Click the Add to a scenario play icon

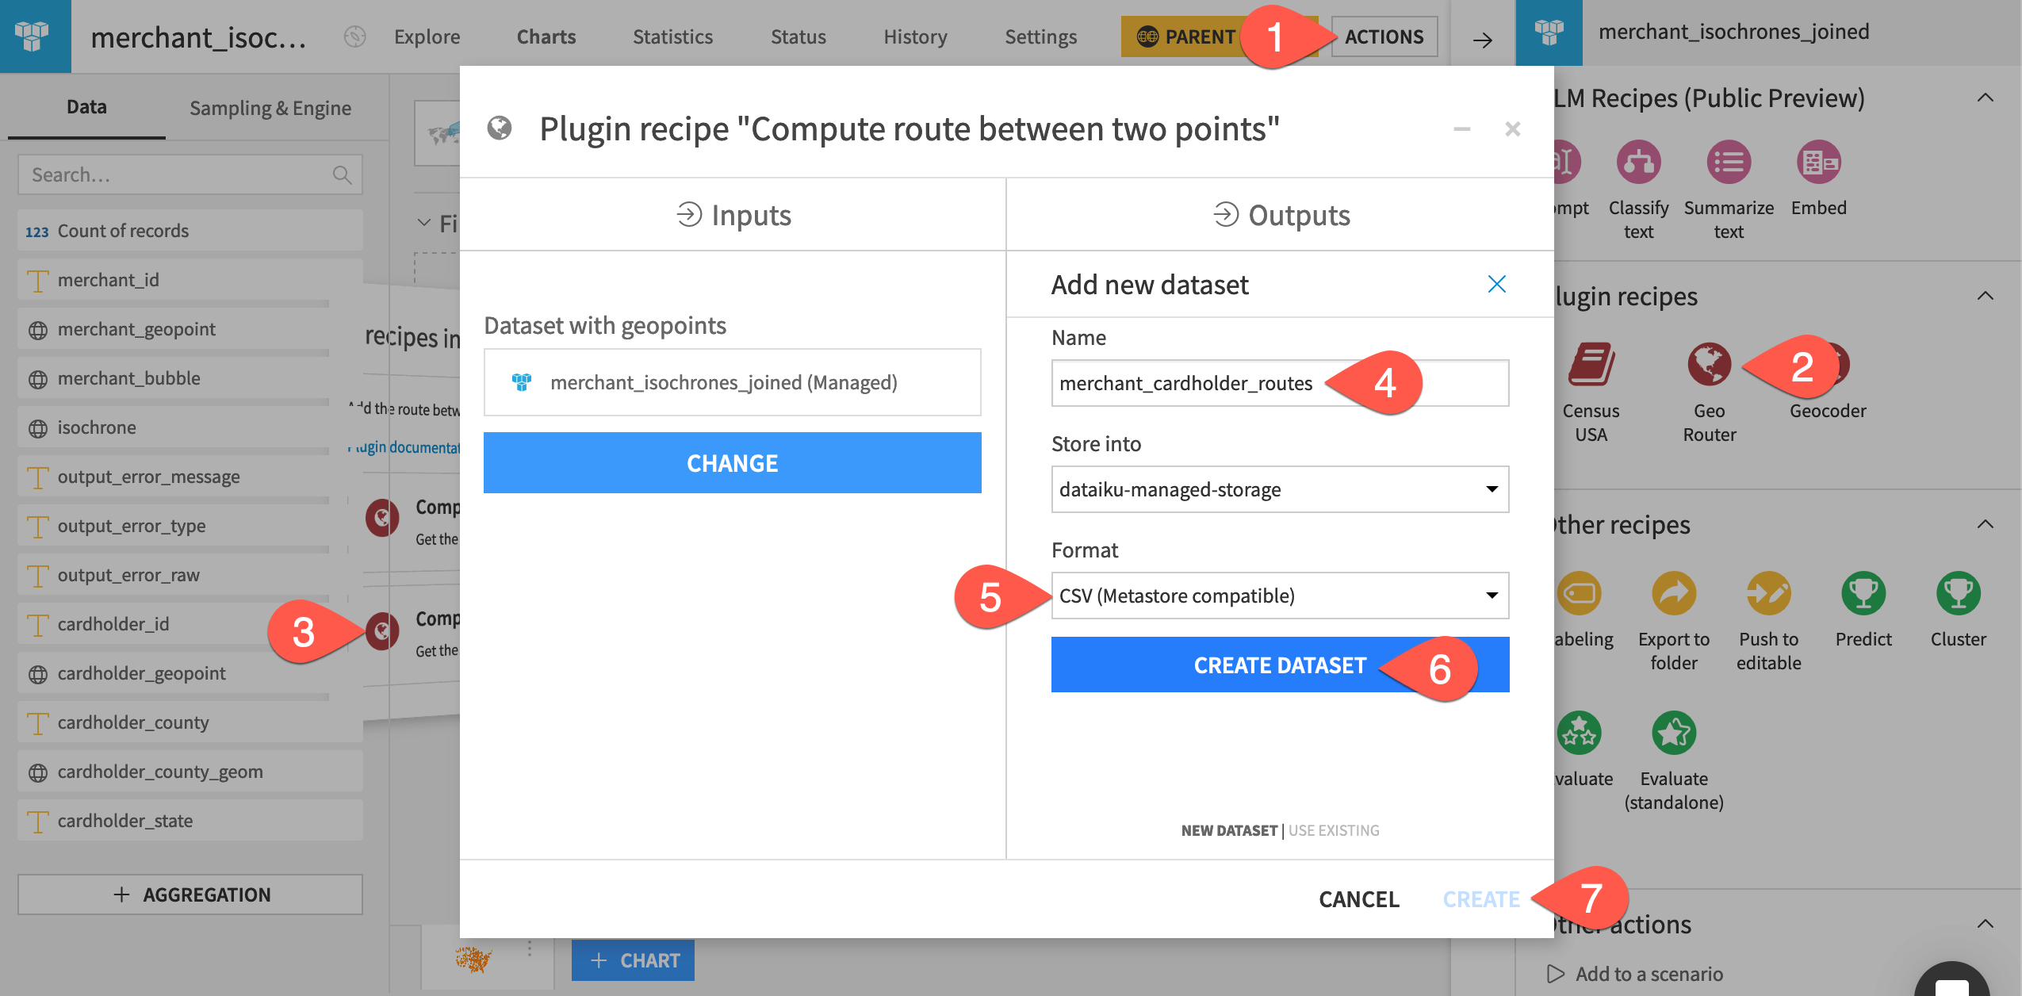tap(1555, 973)
